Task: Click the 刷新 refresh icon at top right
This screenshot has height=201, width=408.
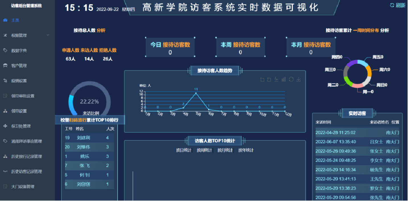Action: [x=392, y=5]
